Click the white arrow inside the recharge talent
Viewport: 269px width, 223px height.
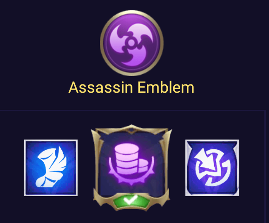pos(206,159)
